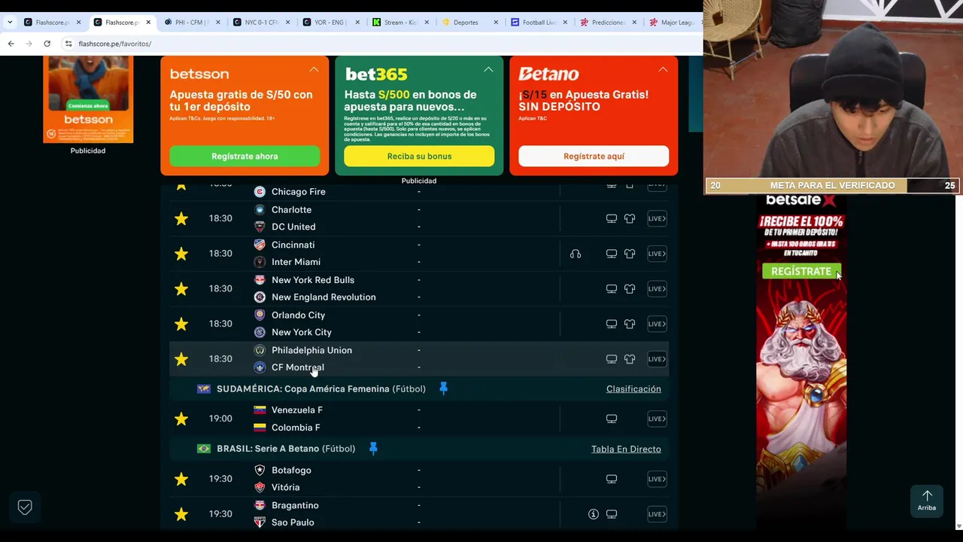Open the browser tab search dropdown arrow
This screenshot has height=542, width=963.
click(10, 23)
